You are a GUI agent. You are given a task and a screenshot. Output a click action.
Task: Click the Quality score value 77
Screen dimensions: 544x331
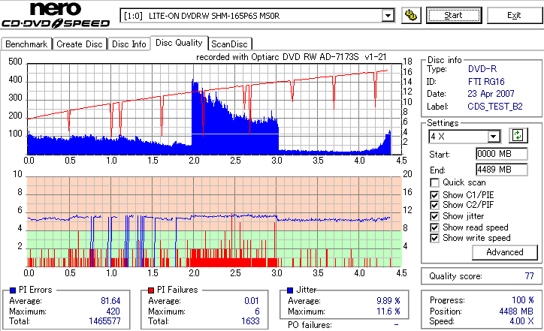tap(529, 276)
